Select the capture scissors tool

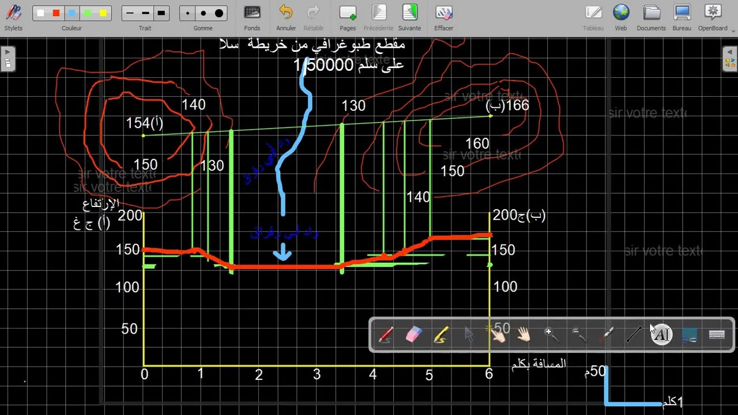pos(689,334)
